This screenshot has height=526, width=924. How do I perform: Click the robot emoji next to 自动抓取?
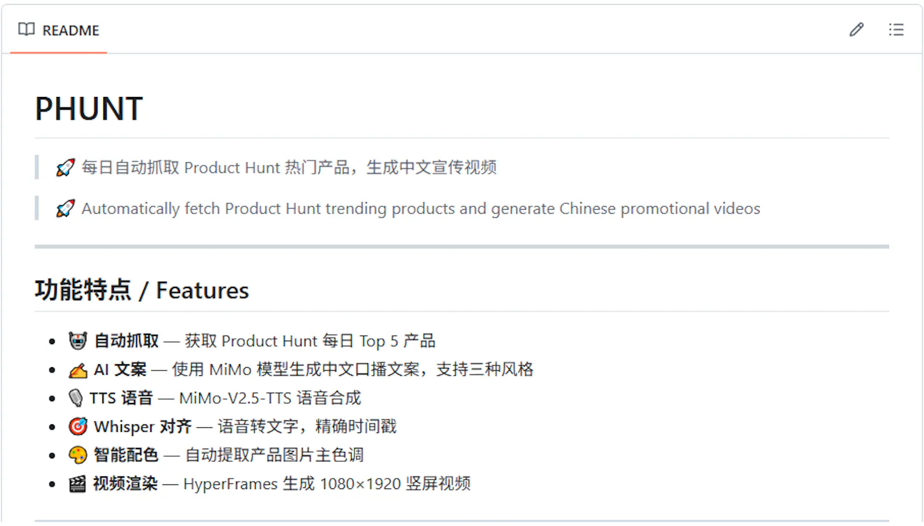pos(77,341)
